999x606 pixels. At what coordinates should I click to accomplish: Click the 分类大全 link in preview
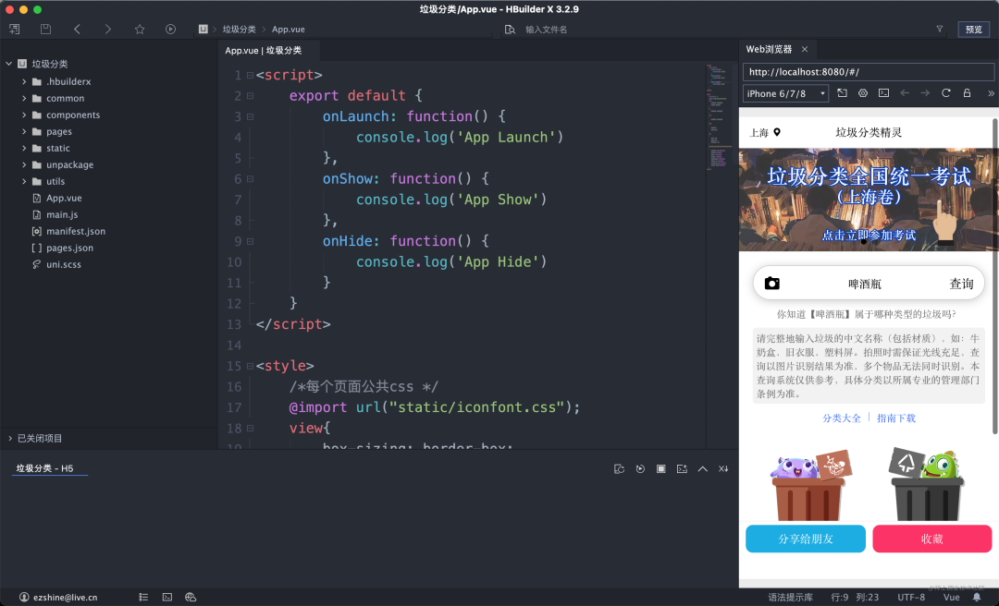(x=841, y=418)
